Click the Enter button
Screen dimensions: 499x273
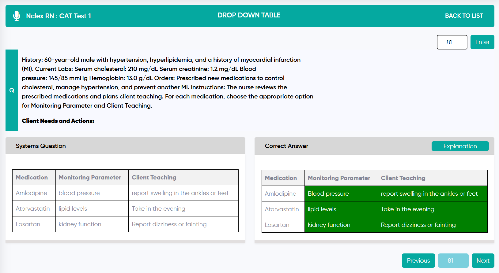click(x=482, y=42)
